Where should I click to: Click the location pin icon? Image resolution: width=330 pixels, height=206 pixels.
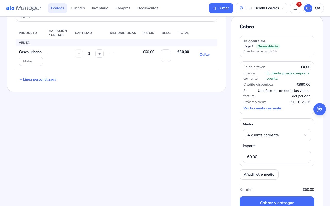[x=241, y=8]
